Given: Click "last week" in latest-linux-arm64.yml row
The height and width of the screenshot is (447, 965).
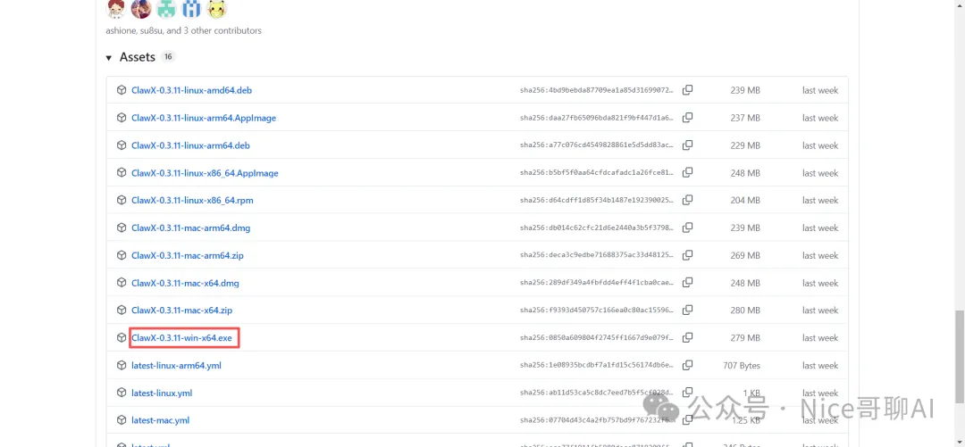Looking at the screenshot, I should pos(820,365).
